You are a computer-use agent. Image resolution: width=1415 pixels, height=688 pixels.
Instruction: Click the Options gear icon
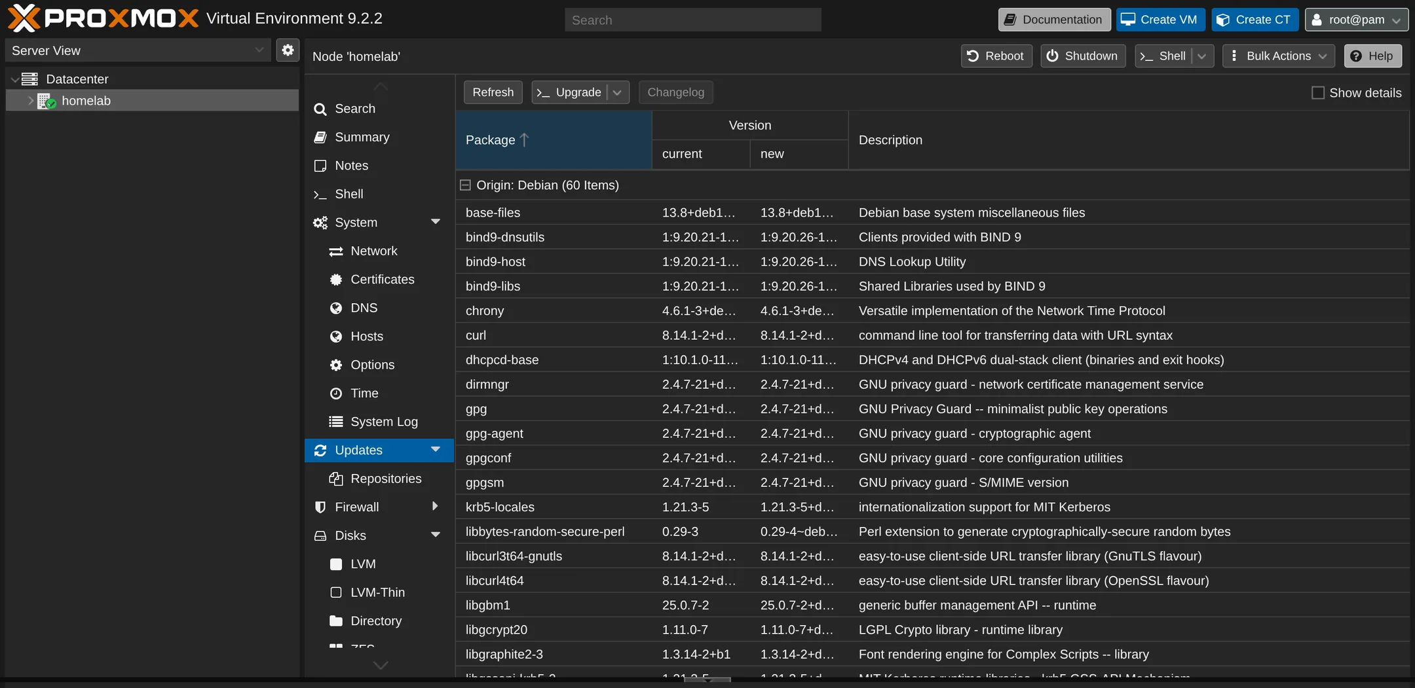336,365
